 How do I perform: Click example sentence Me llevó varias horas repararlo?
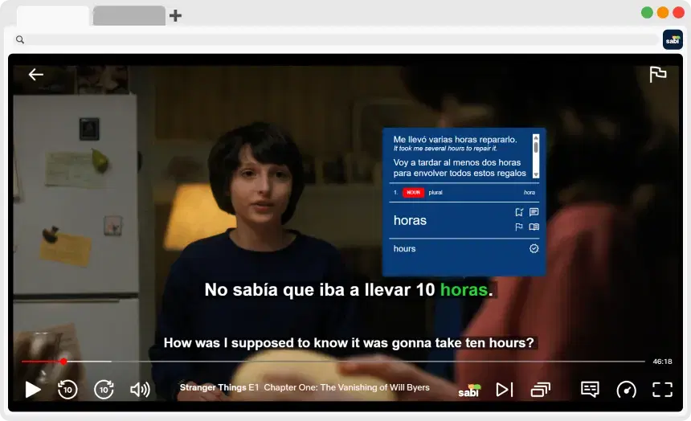[x=455, y=140]
